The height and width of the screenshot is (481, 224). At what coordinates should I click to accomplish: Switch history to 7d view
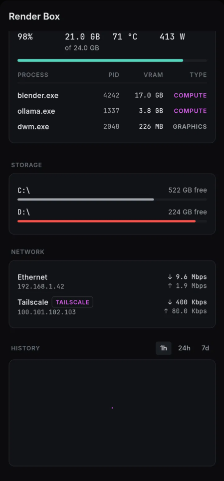pyautogui.click(x=205, y=348)
